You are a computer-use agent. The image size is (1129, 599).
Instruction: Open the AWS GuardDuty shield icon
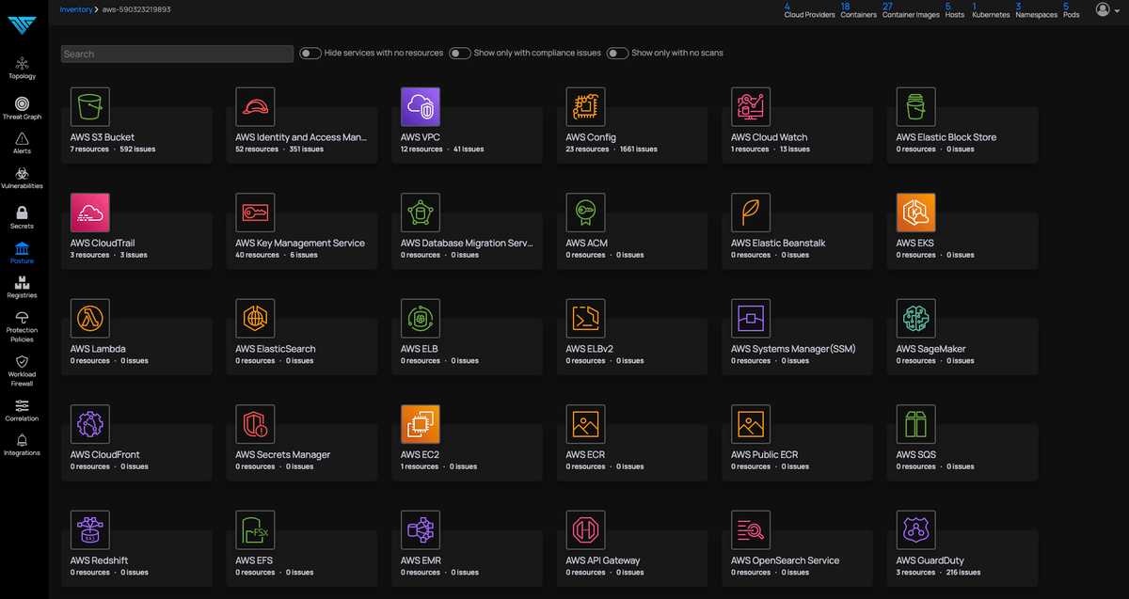pyautogui.click(x=916, y=530)
